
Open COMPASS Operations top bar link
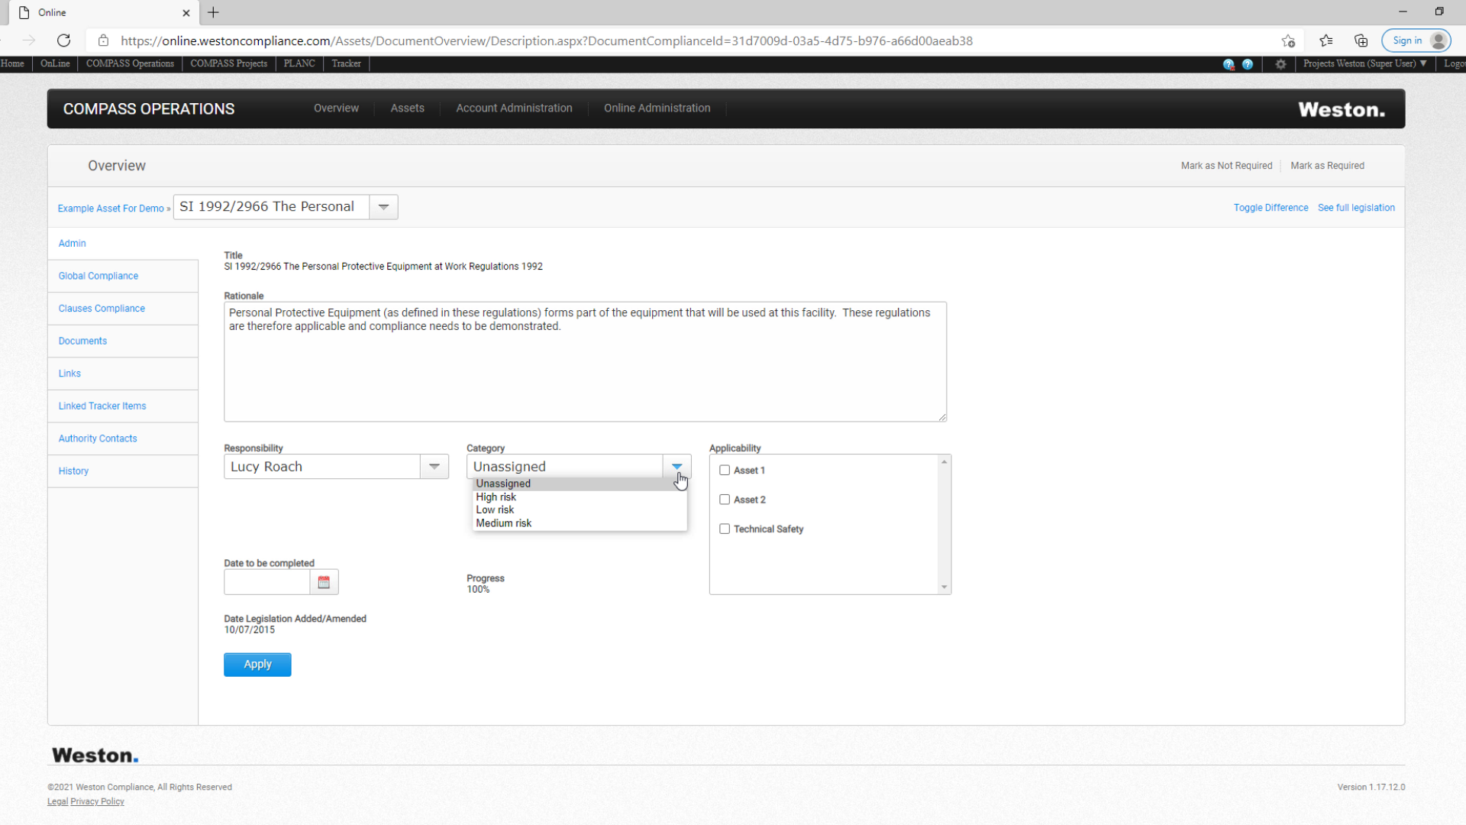(130, 63)
